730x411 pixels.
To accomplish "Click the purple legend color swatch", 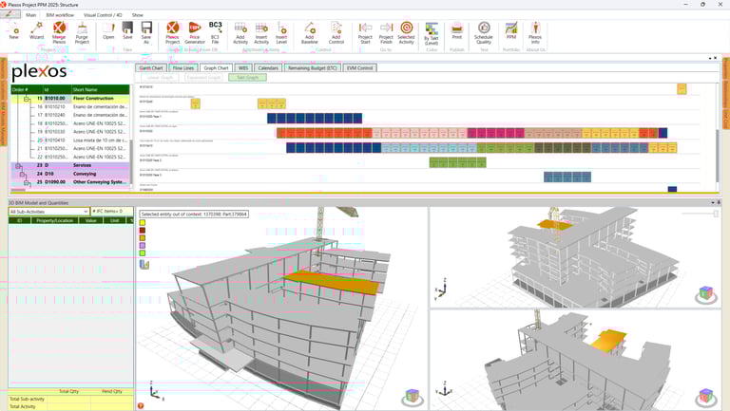I will pyautogui.click(x=143, y=246).
